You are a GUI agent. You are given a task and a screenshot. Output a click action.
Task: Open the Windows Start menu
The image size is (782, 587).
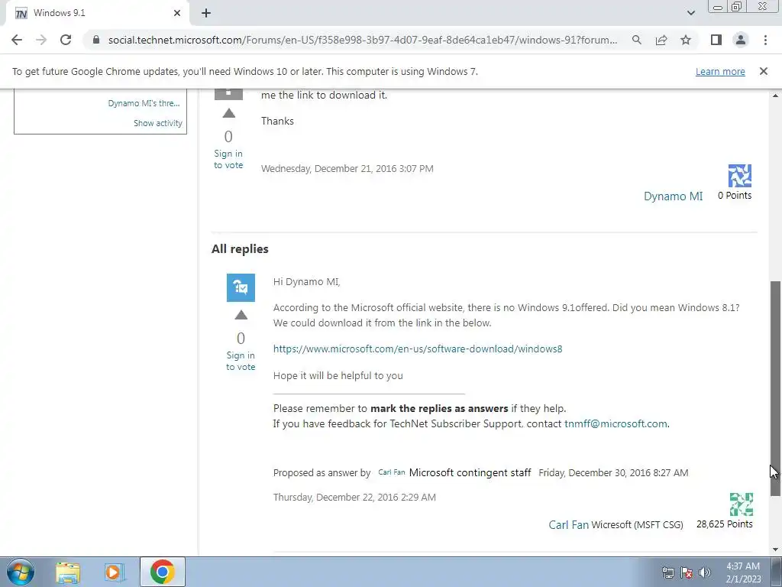pyautogui.click(x=21, y=572)
